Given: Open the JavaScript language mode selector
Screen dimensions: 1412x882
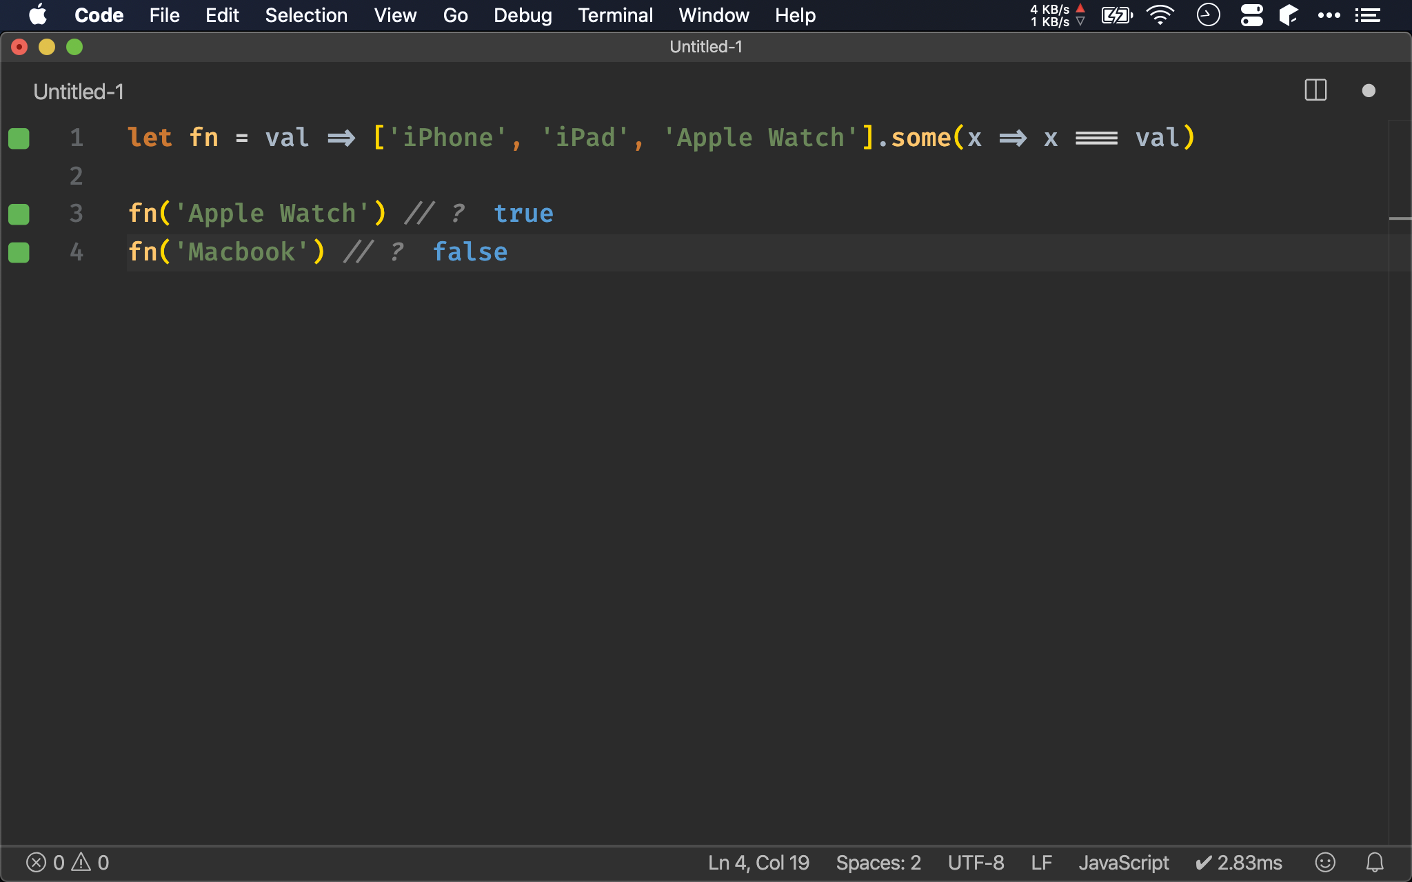Looking at the screenshot, I should pos(1123,863).
